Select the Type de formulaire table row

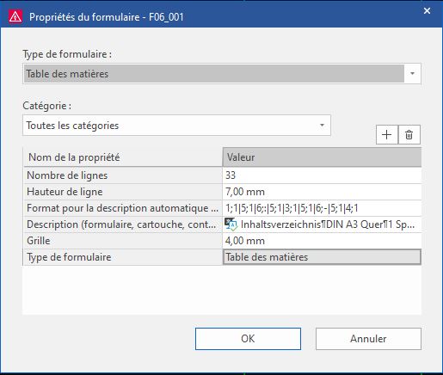click(222, 257)
